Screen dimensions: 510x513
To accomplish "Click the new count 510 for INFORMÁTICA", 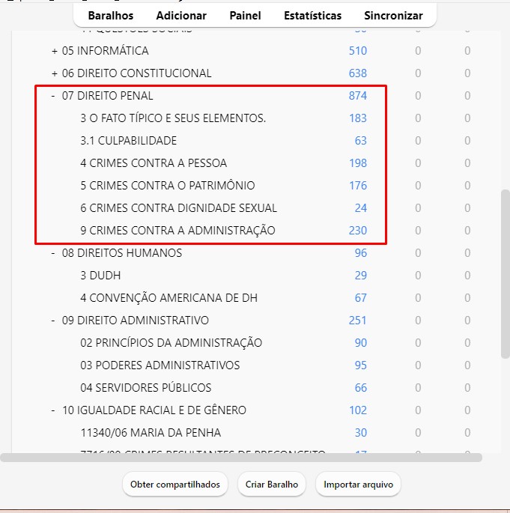I will 357,51.
